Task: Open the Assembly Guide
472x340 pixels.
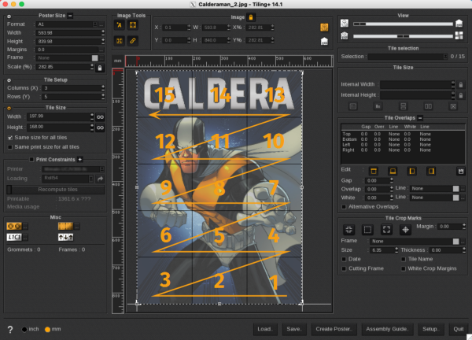Action: 388,328
